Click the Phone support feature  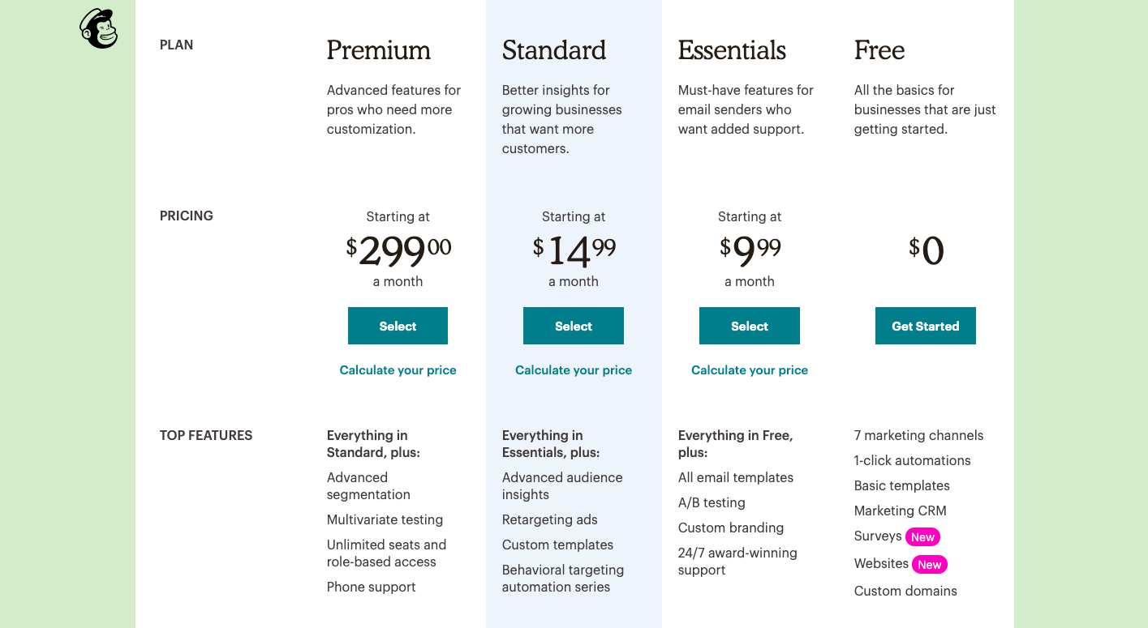371,587
